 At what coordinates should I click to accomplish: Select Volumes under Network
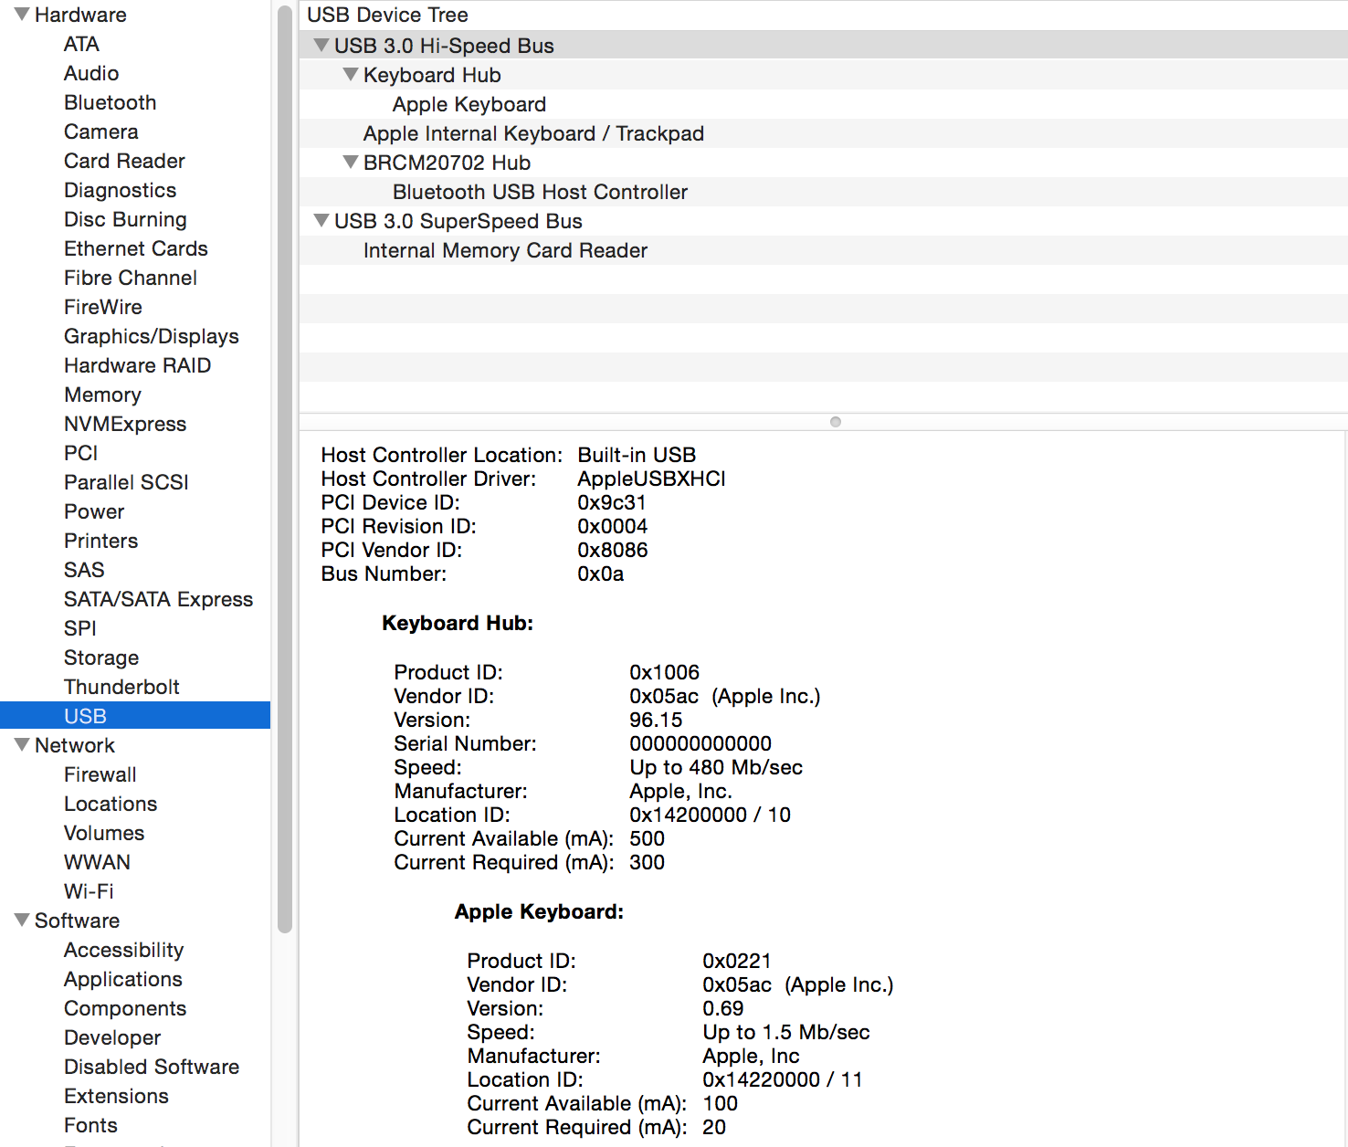coord(104,833)
